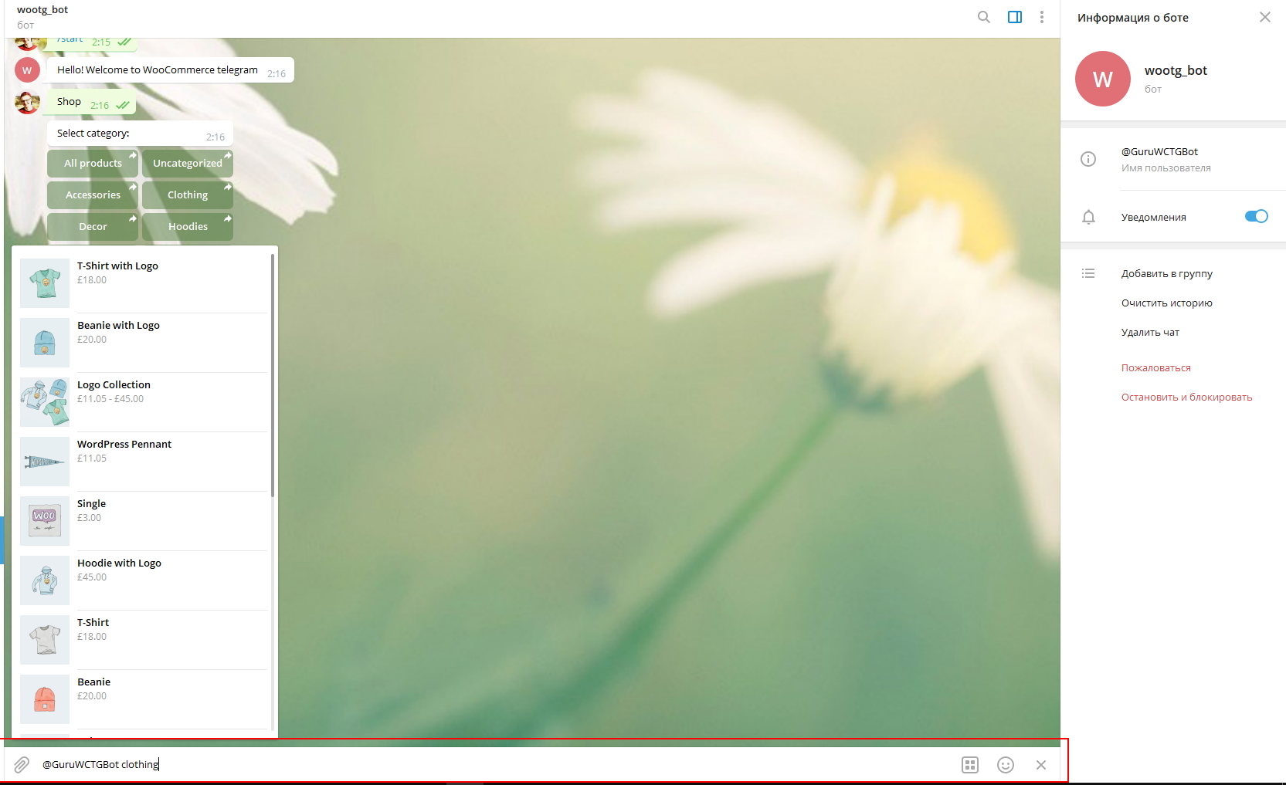Viewport: 1286px width, 785px height.
Task: Open the three-dot chat menu
Action: click(1042, 17)
